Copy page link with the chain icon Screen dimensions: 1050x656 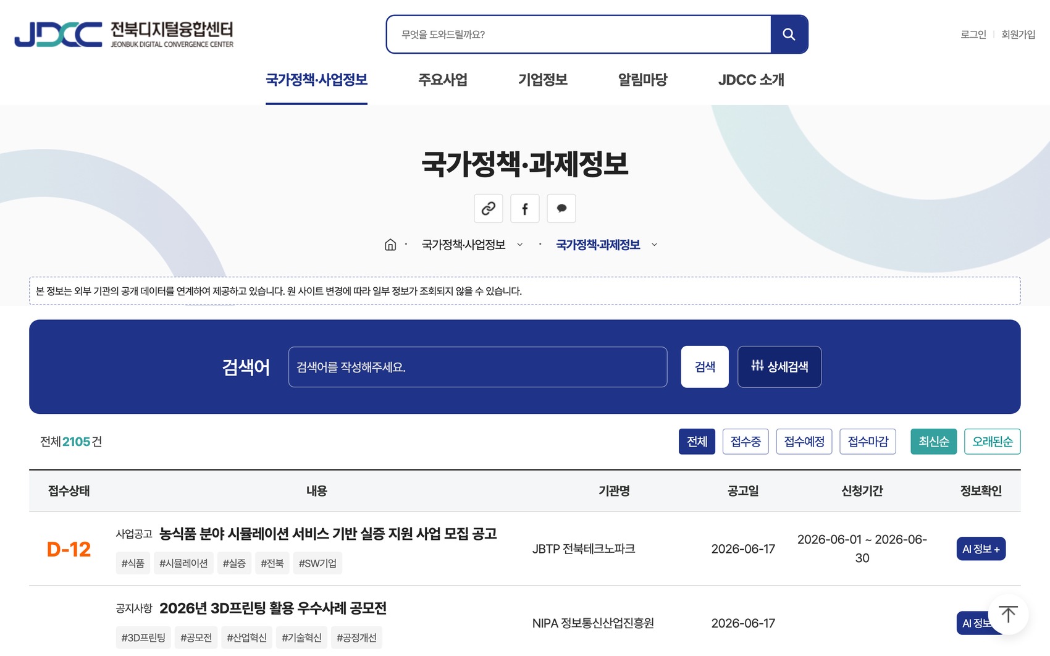(x=488, y=208)
